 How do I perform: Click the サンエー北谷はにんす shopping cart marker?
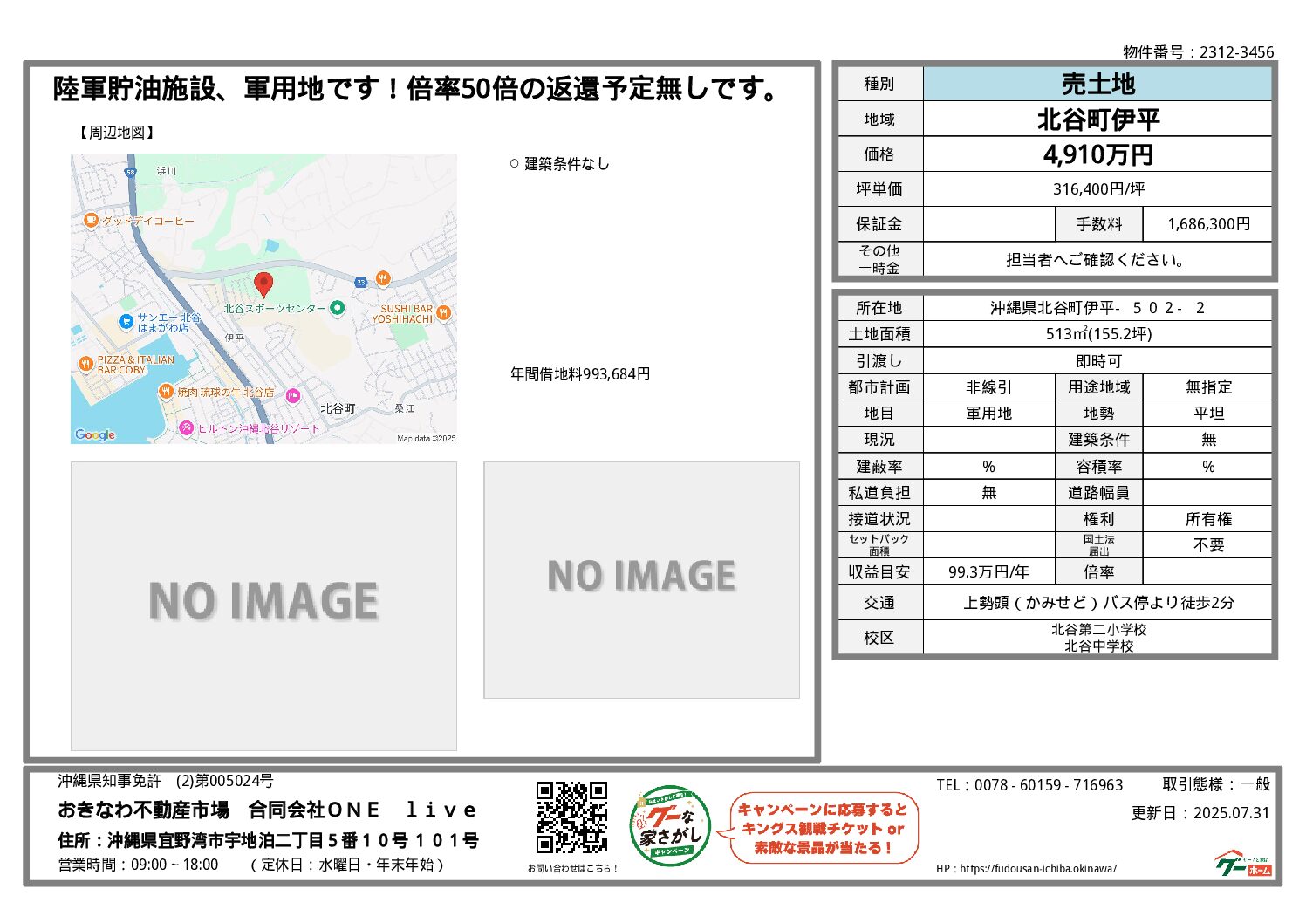point(126,322)
